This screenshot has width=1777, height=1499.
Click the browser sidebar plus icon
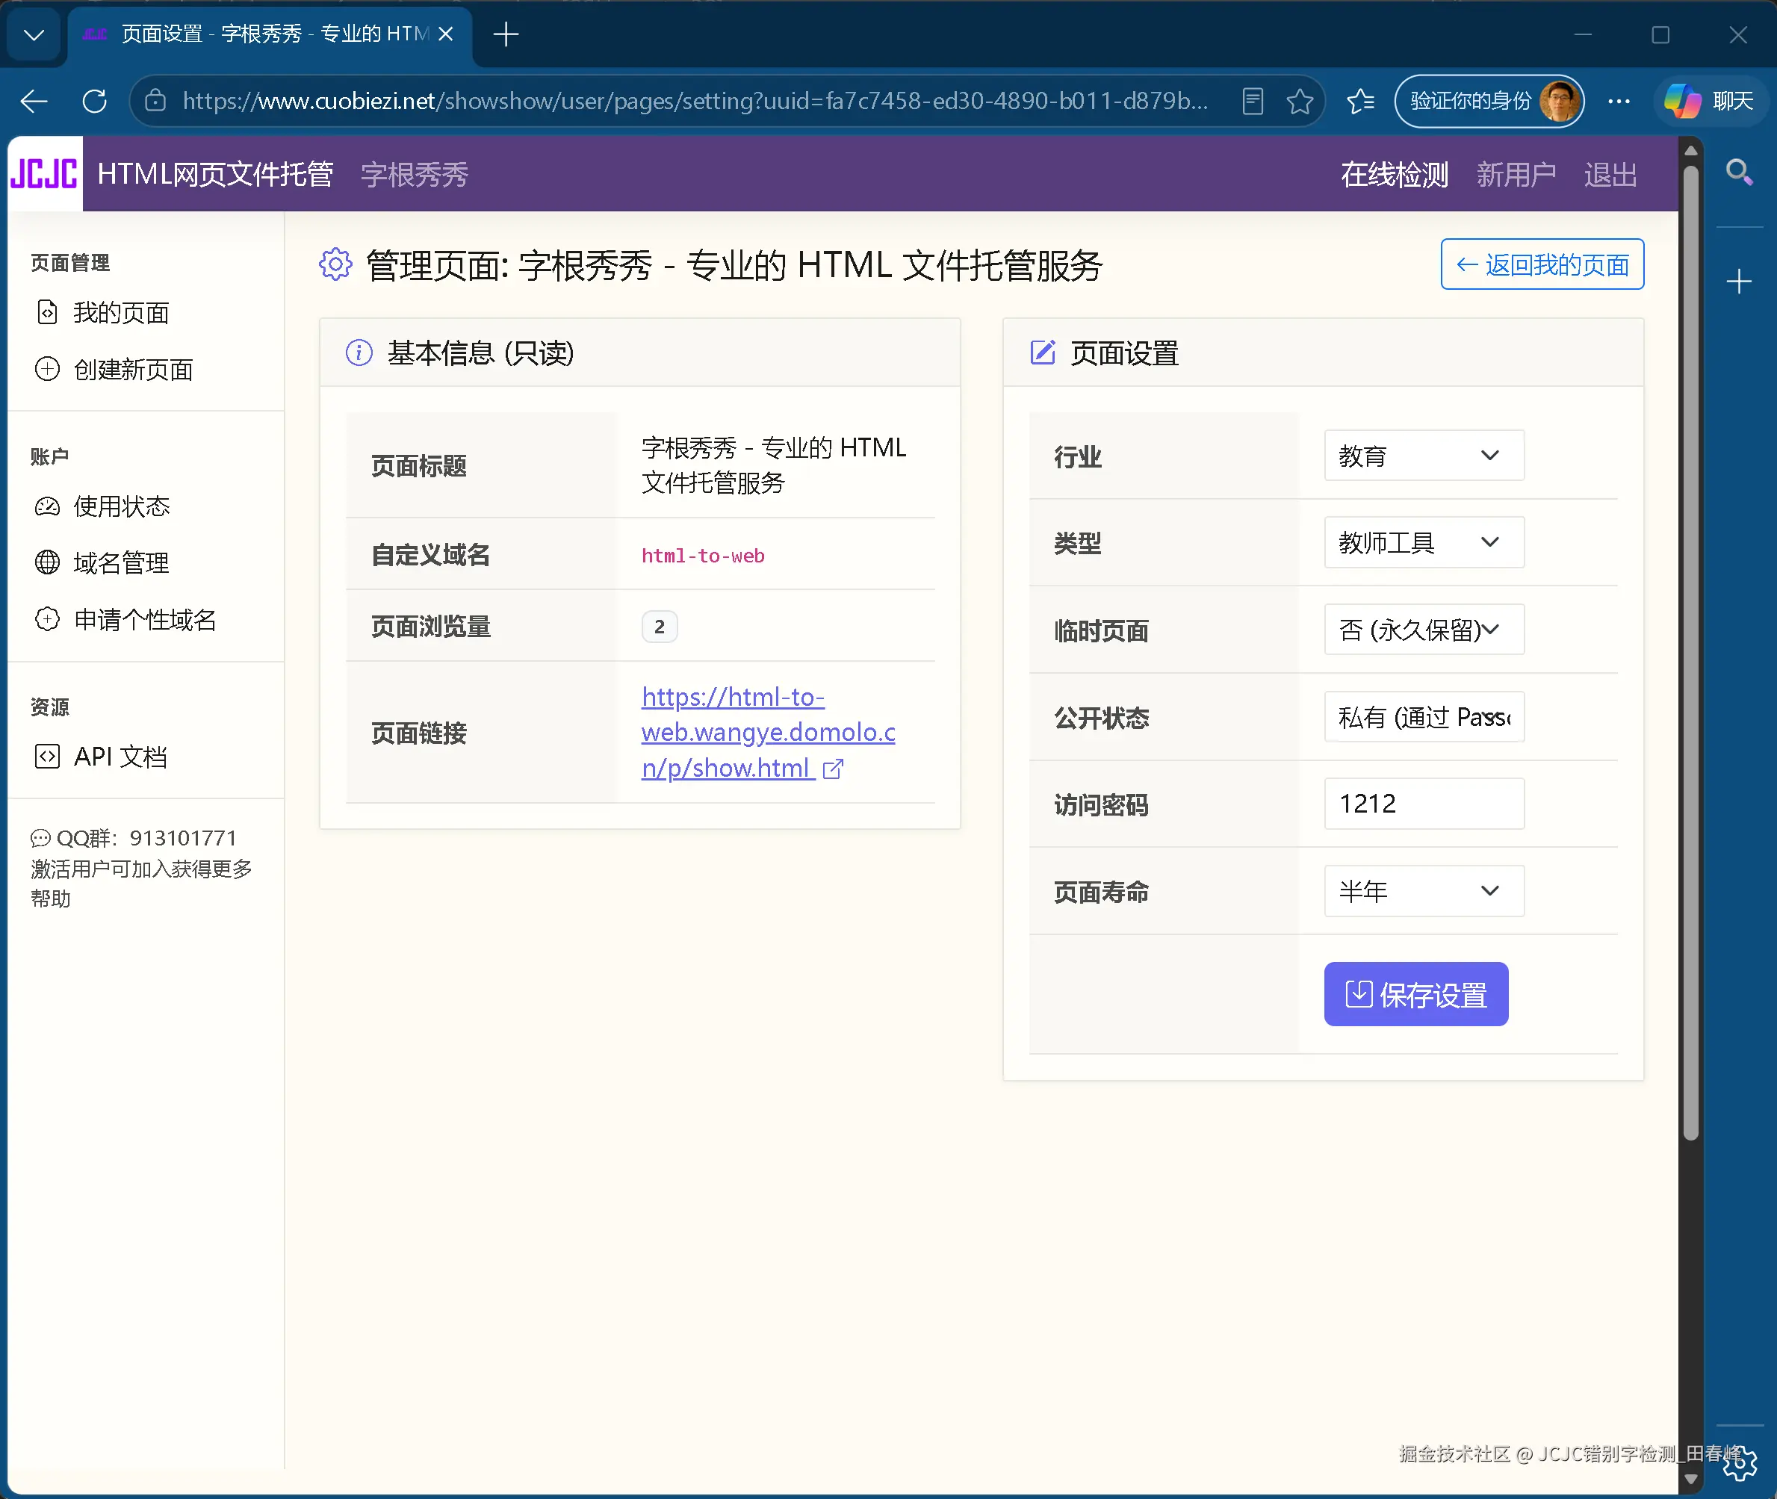pyautogui.click(x=1739, y=282)
